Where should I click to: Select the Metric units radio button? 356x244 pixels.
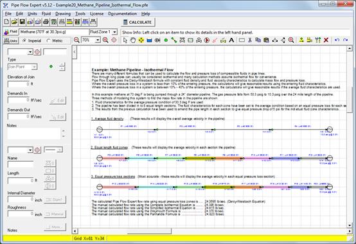coord(48,41)
